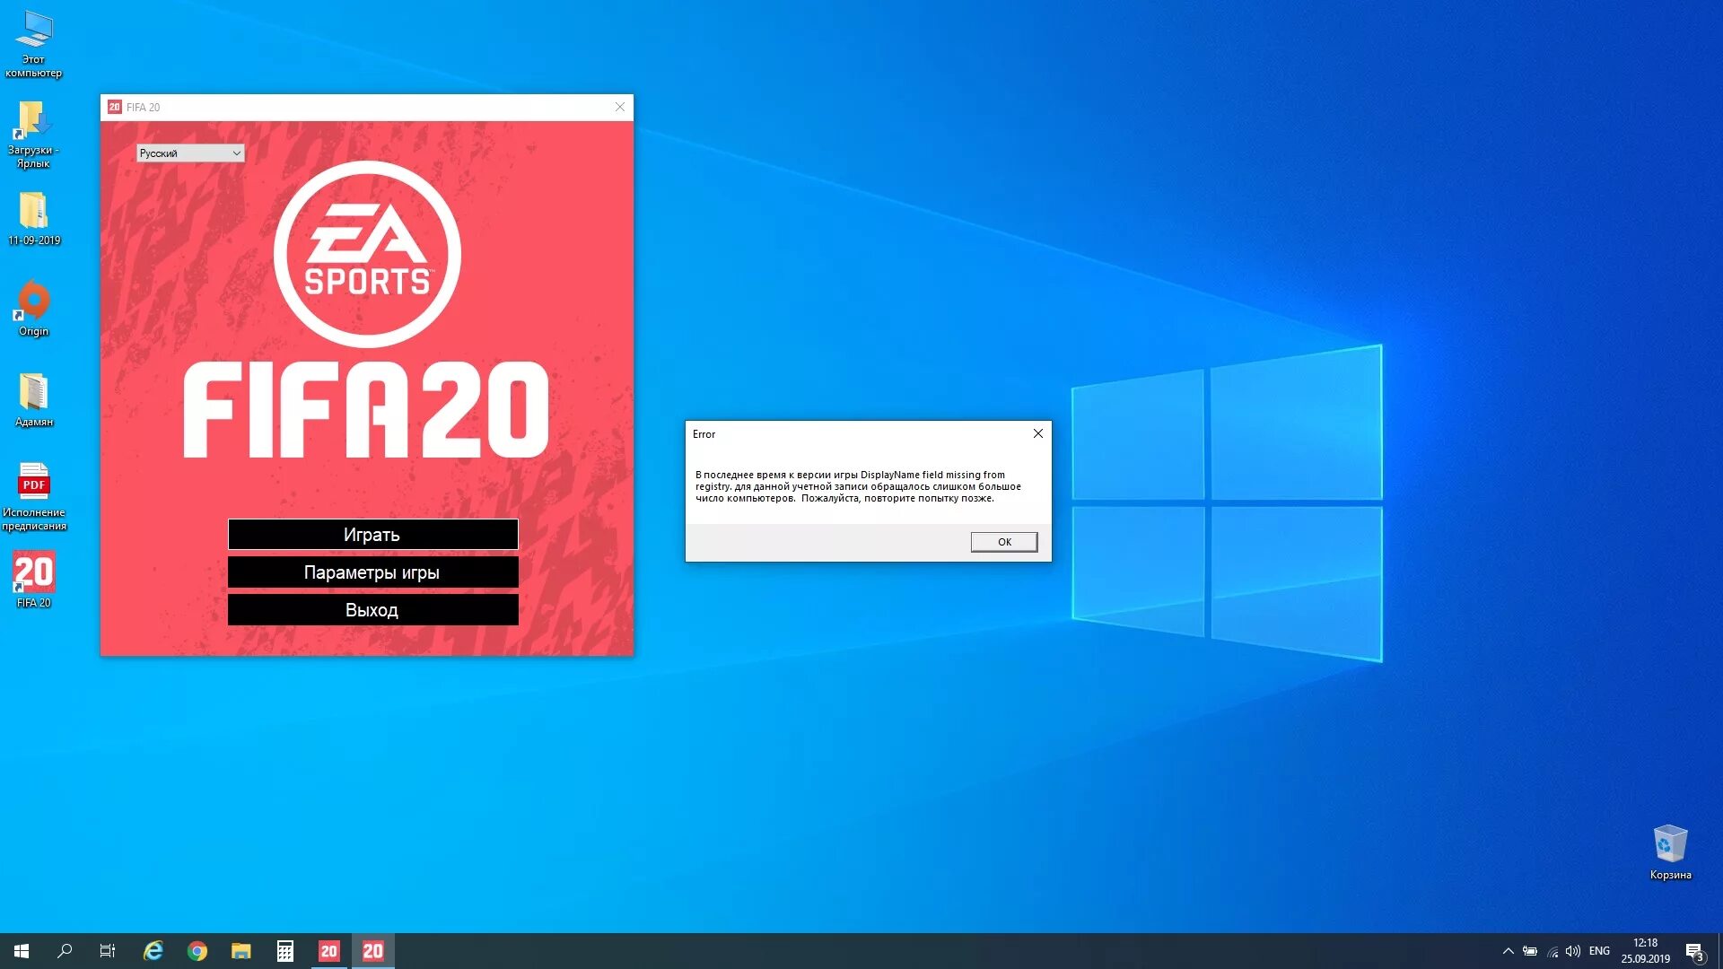This screenshot has width=1723, height=969.
Task: Launch Internet Explorer from the taskbar
Action: click(x=153, y=951)
